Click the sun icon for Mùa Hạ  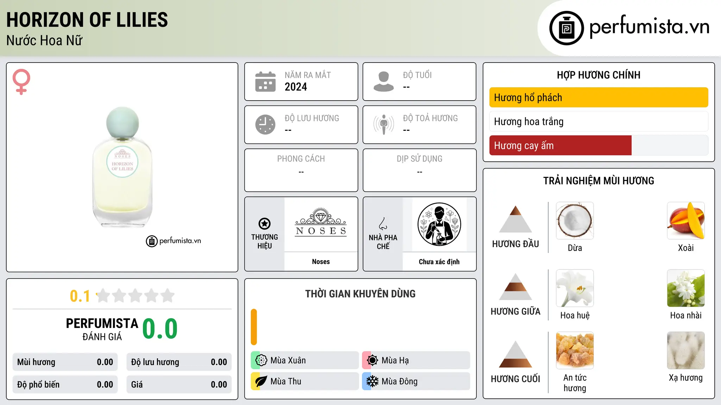pyautogui.click(x=372, y=360)
